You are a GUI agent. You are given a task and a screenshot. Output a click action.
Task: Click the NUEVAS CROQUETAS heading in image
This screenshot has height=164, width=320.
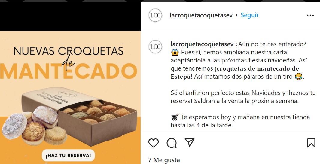(69, 51)
